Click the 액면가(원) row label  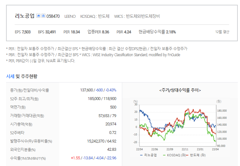click(18, 107)
